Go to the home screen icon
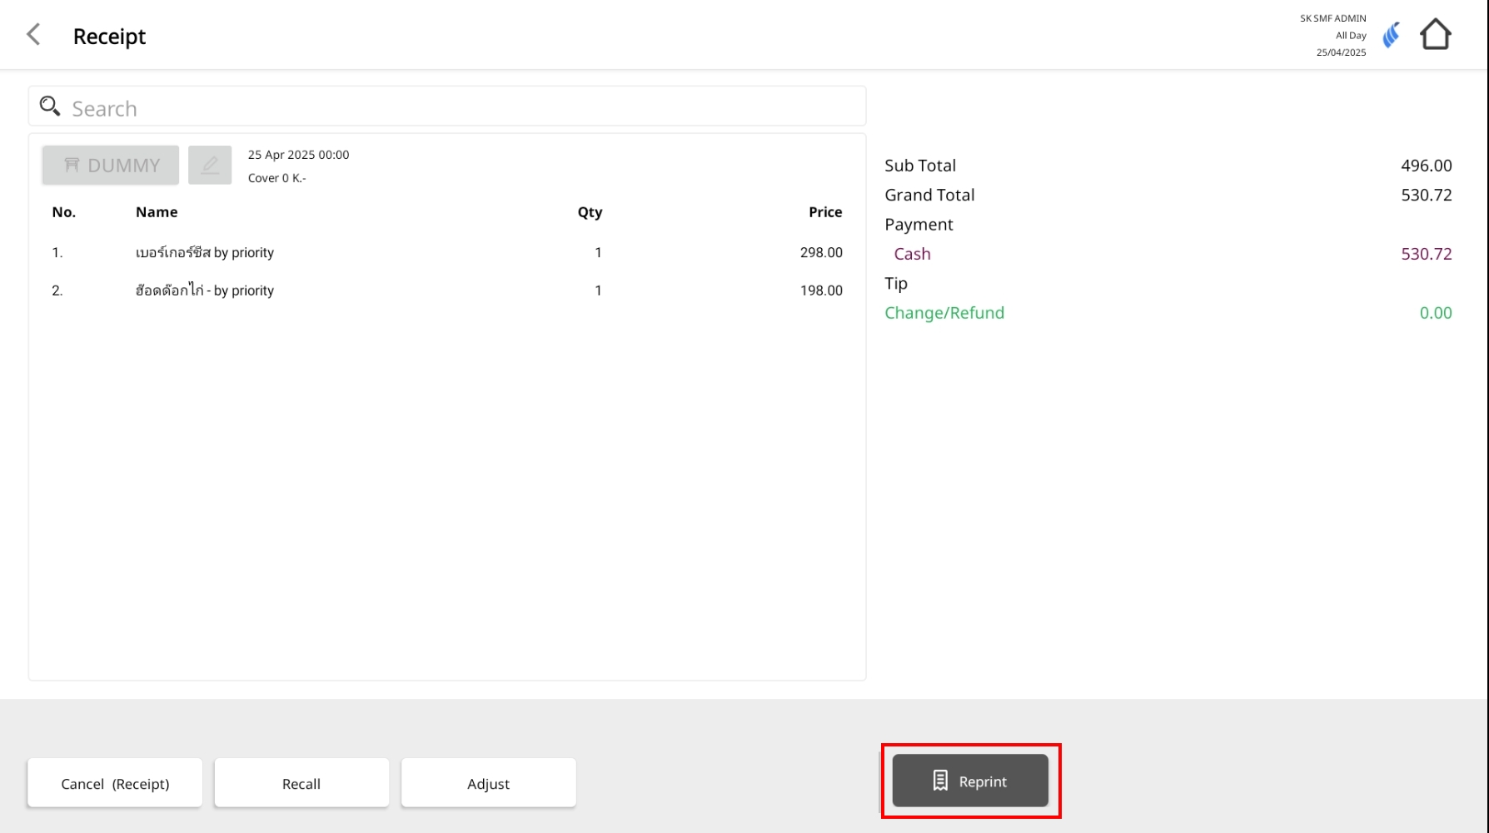1489x833 pixels. point(1435,35)
